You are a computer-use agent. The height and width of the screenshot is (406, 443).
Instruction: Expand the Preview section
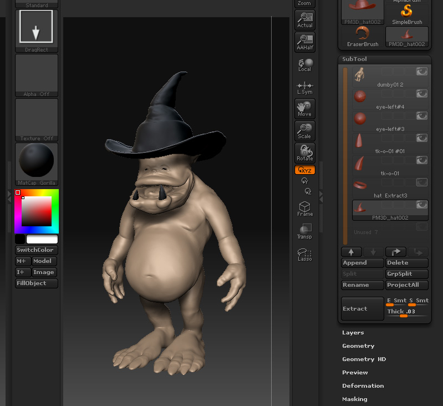pyautogui.click(x=355, y=372)
